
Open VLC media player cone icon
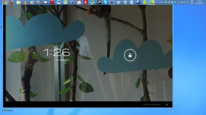[x=25, y=2]
